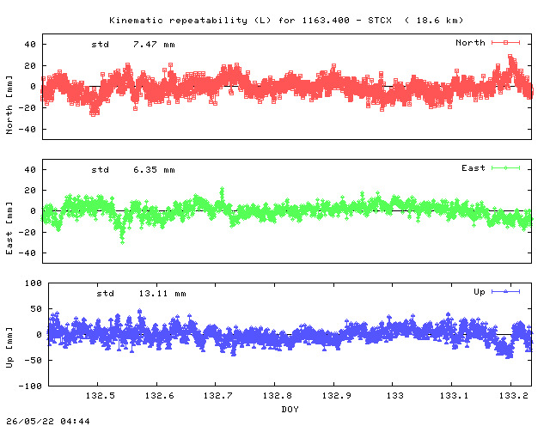Click the x-axis tick label 133.2
This screenshot has width=550, height=426.
pyautogui.click(x=514, y=396)
